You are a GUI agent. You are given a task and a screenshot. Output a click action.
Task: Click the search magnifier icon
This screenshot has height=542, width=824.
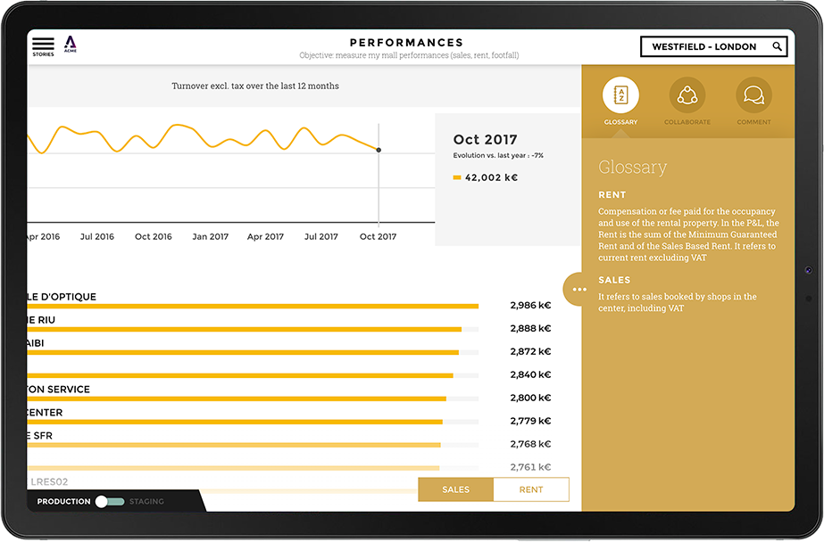777,46
